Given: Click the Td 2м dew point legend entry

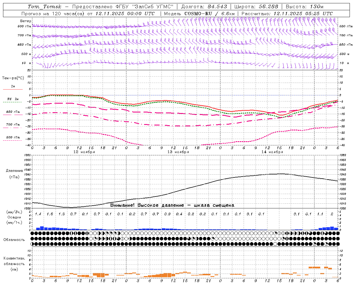Looking at the screenshot, I should coord(13,99).
